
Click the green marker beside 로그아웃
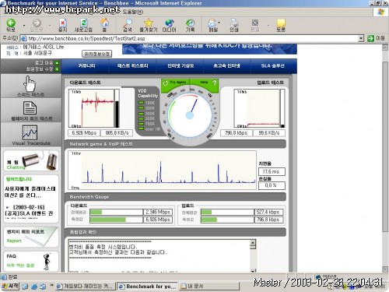(57, 63)
